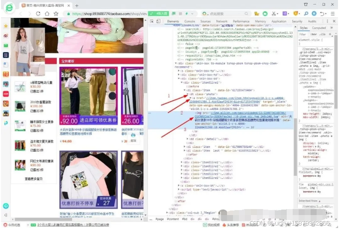Open the browser hamburger menu
The width and height of the screenshot is (339, 230).
[333, 13]
